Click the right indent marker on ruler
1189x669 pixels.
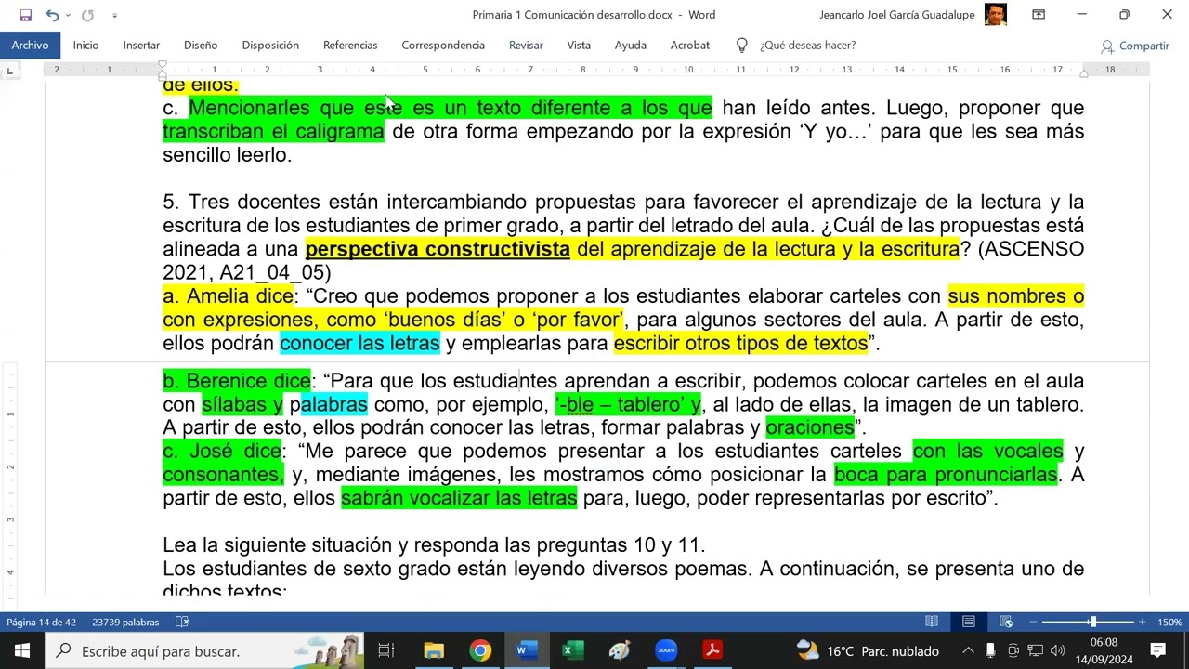(1084, 72)
